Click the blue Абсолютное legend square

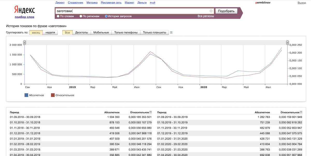(26, 95)
